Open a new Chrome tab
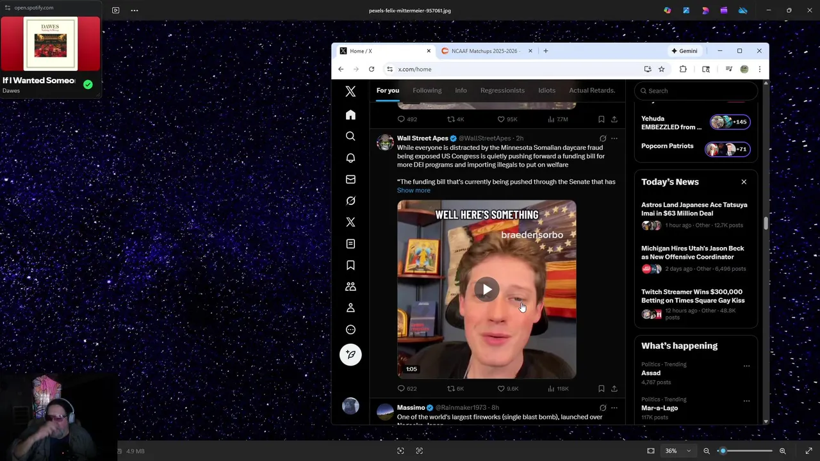This screenshot has width=820, height=461. [x=546, y=51]
